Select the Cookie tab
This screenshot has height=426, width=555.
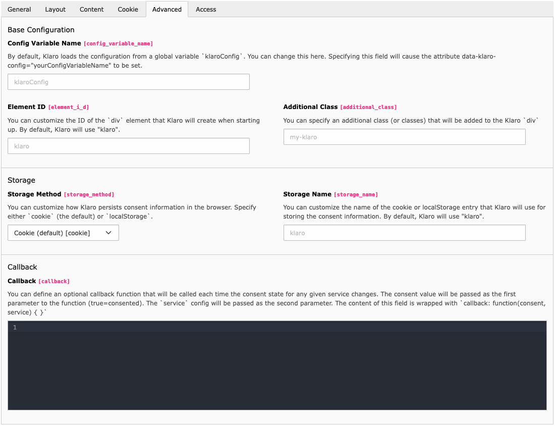tap(128, 9)
